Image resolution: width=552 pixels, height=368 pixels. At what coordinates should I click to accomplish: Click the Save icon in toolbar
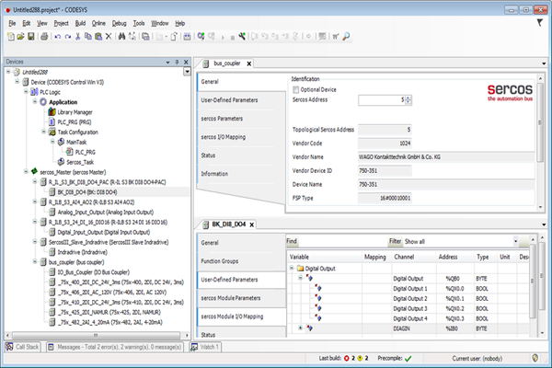[x=31, y=36]
